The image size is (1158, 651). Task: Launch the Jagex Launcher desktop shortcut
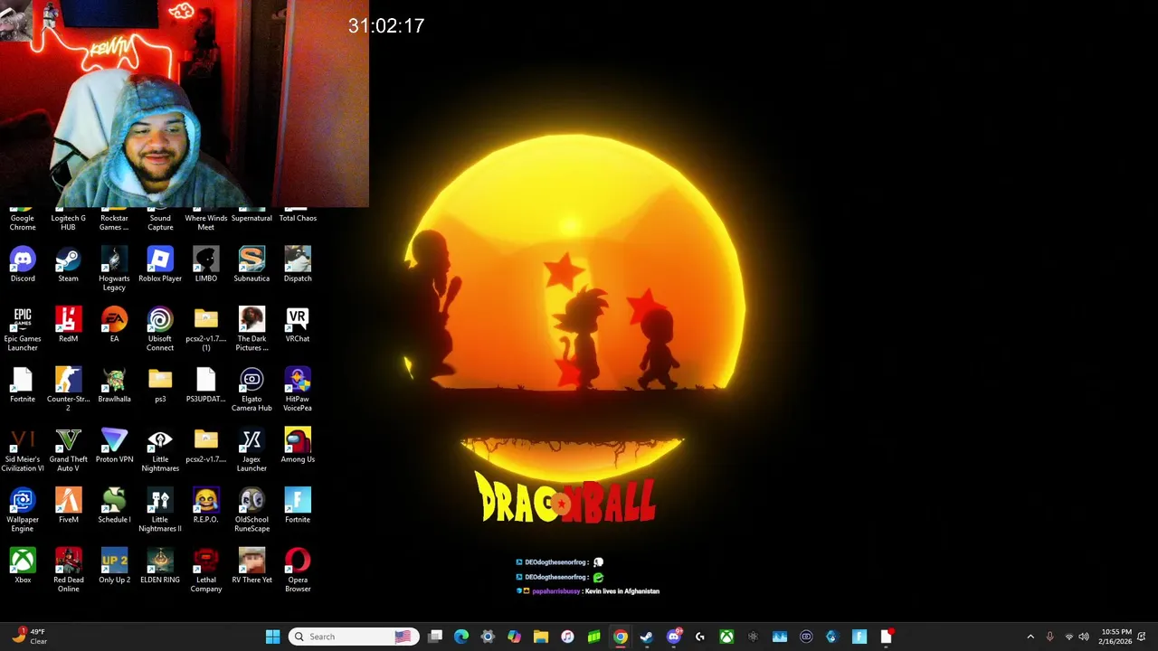[252, 450]
